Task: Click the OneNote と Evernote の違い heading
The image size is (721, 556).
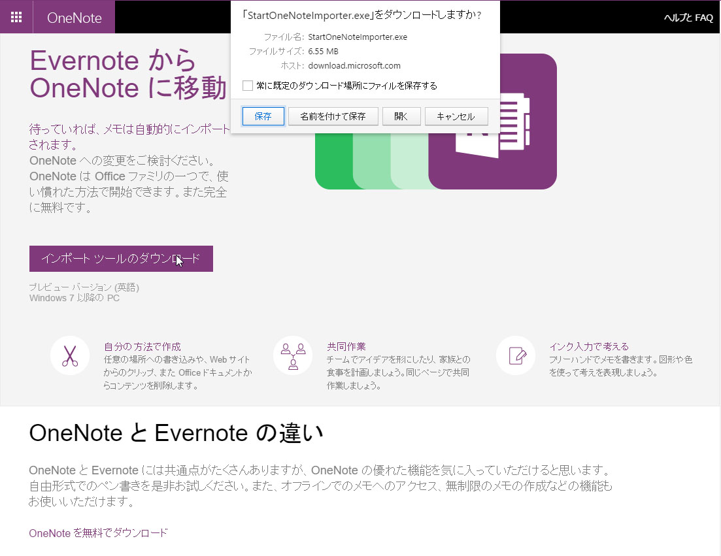Action: (176, 433)
